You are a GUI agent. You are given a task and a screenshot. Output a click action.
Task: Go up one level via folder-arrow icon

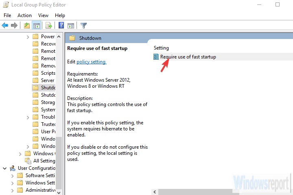(x=27, y=25)
